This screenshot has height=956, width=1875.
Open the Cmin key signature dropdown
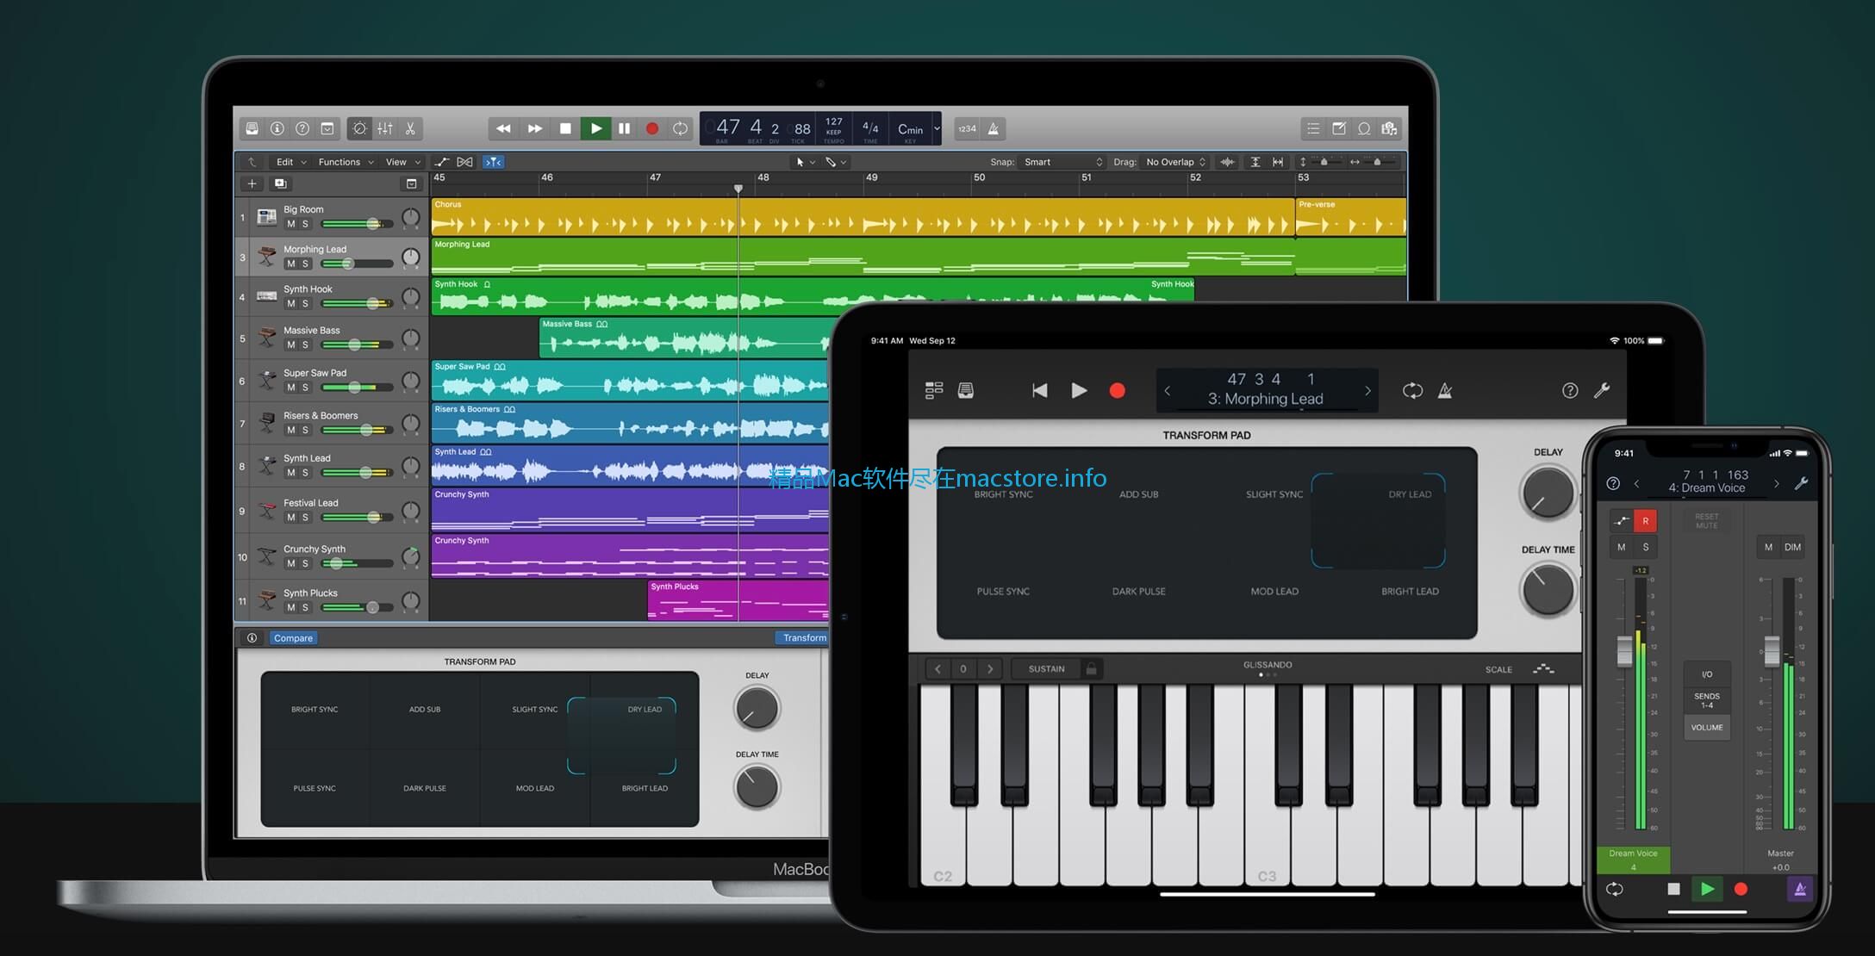[x=912, y=128]
